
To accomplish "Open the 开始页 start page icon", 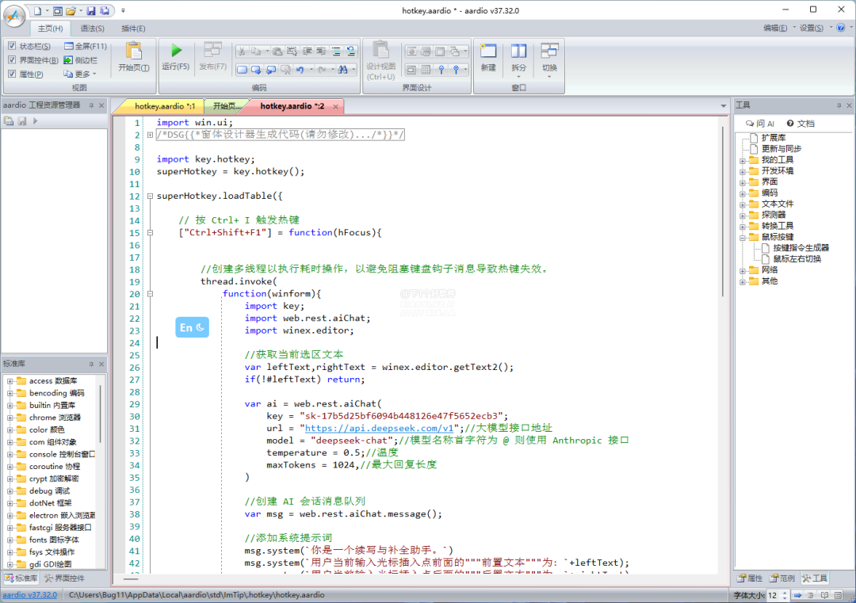I will (x=133, y=52).
